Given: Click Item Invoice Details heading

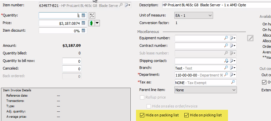Looking at the screenshot, I should [17, 90].
